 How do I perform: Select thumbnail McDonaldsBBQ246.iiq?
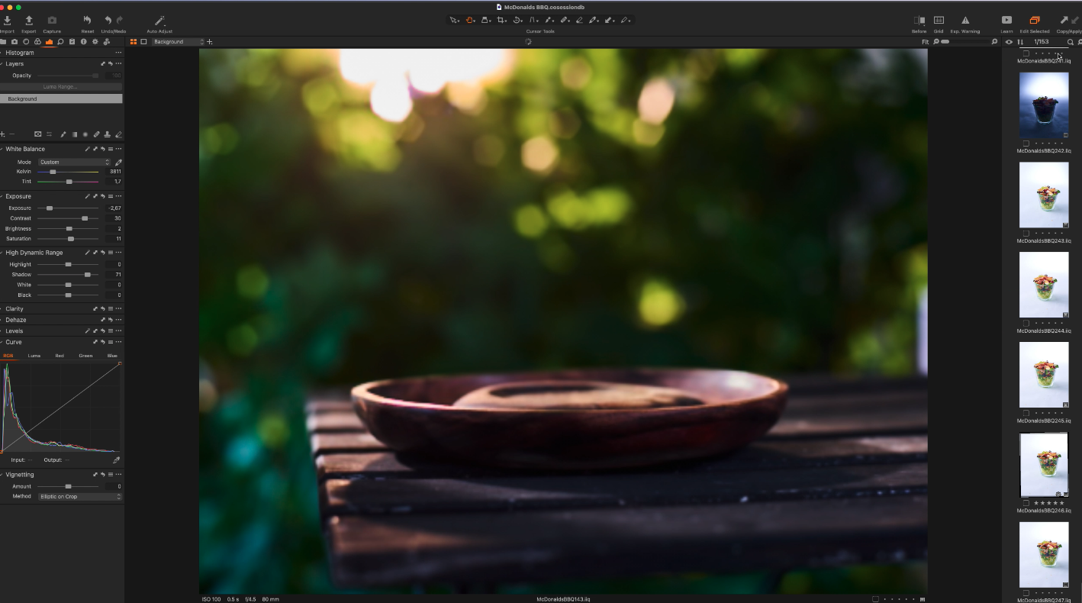[x=1044, y=466]
